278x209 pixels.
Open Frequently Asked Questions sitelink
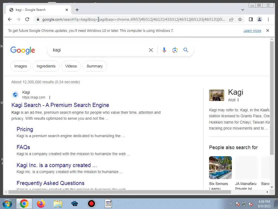pyautogui.click(x=50, y=183)
